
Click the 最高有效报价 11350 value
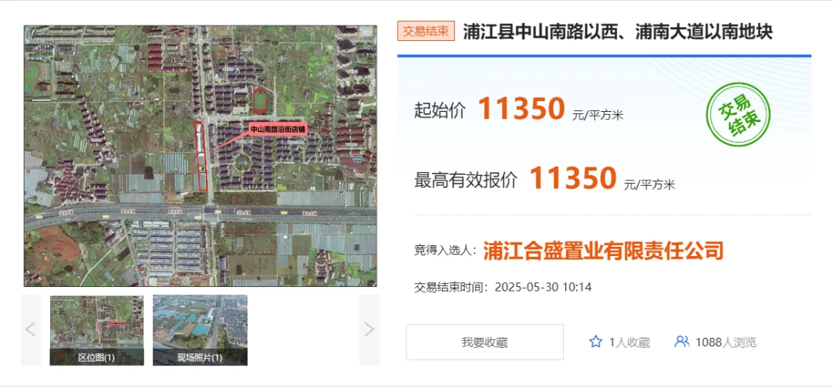[x=572, y=178]
